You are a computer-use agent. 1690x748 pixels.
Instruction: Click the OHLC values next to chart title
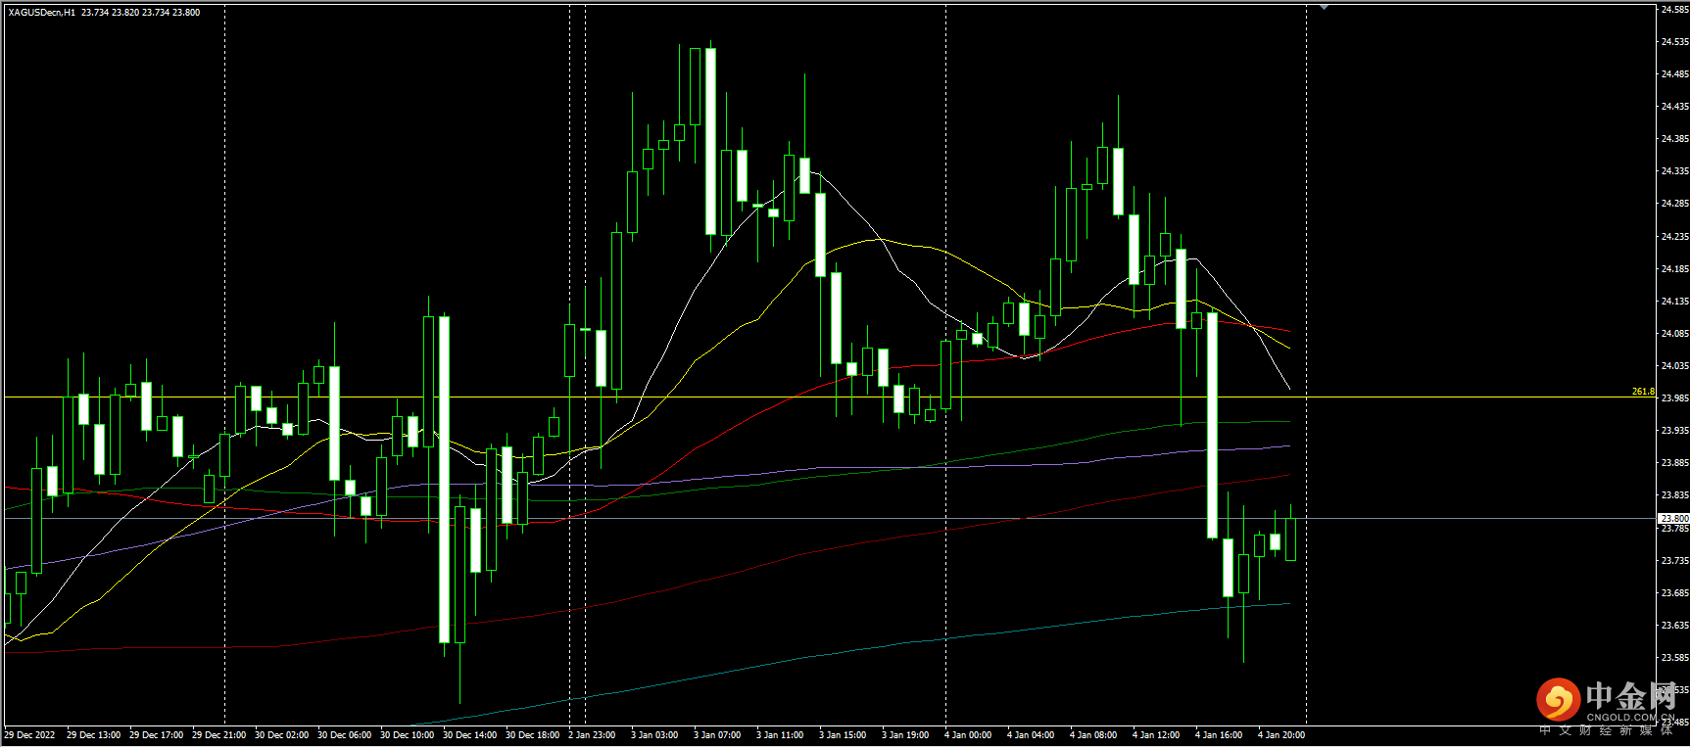[x=140, y=13]
